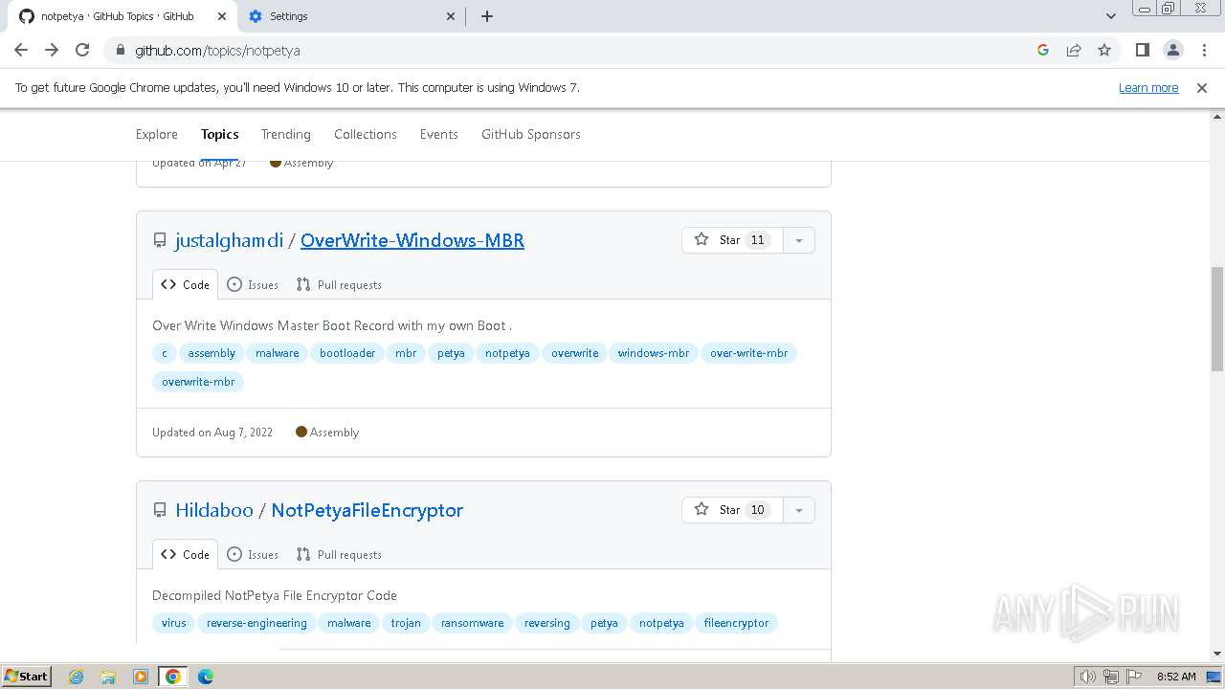
Task: Open the Events navigation item
Action: click(x=439, y=134)
